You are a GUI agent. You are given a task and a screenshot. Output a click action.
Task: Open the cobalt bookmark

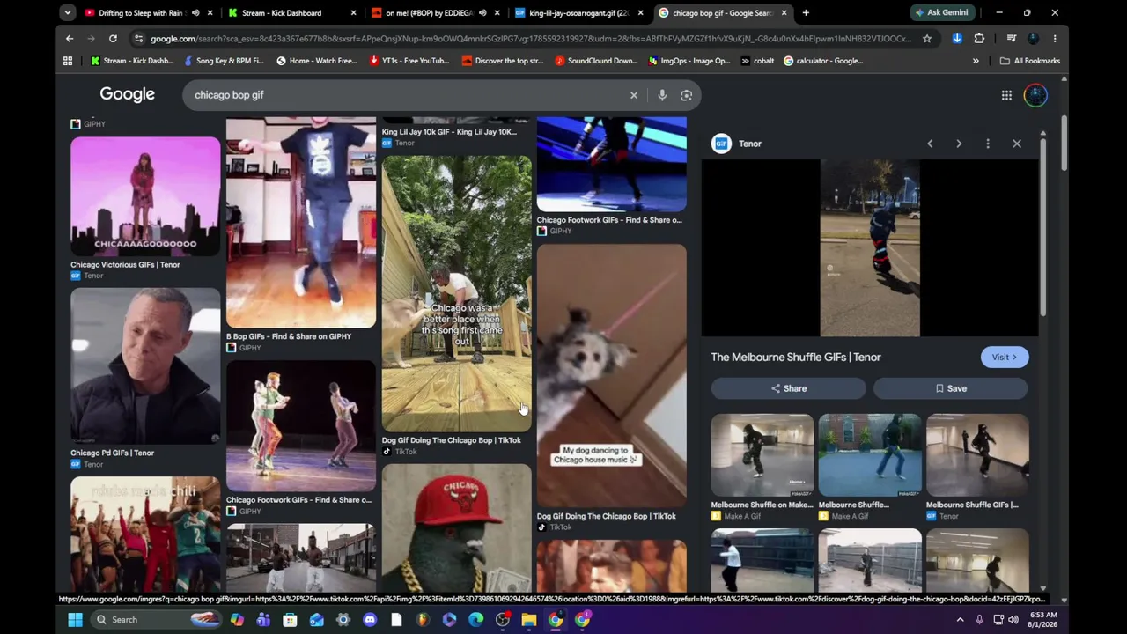tap(756, 61)
